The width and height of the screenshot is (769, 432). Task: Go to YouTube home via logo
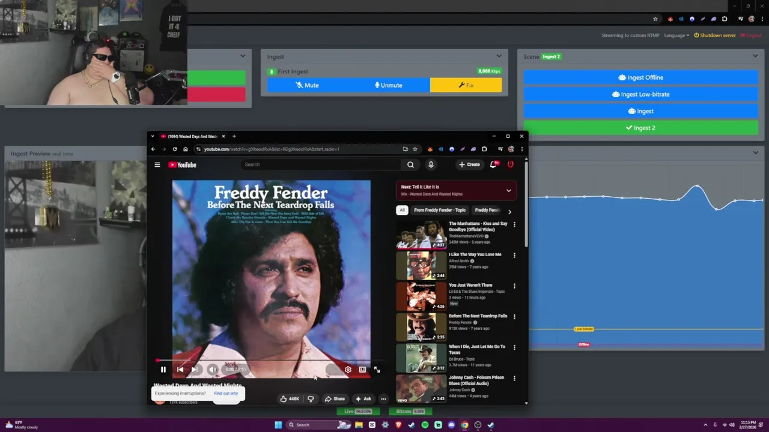pyautogui.click(x=183, y=164)
